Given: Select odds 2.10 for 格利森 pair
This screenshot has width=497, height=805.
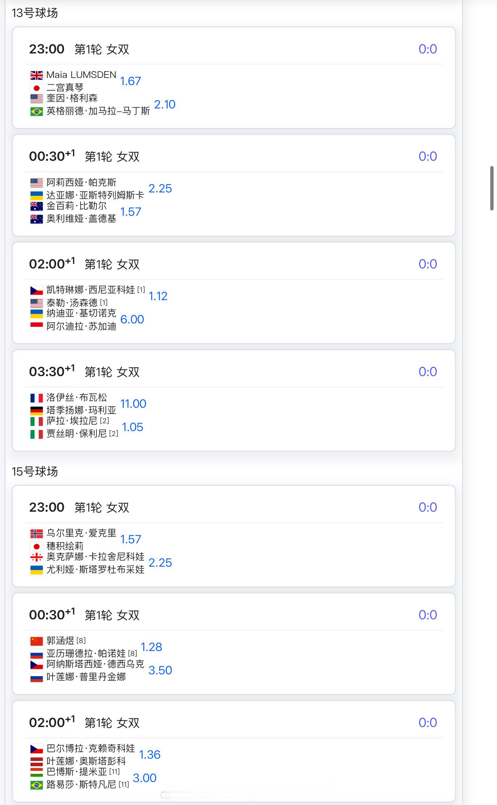Looking at the screenshot, I should tap(165, 105).
